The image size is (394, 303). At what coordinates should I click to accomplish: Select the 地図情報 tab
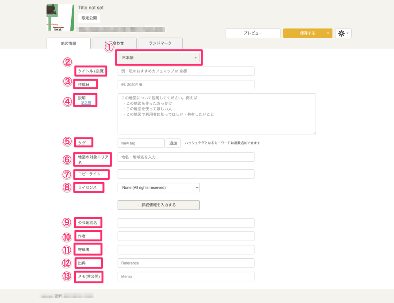(x=68, y=44)
